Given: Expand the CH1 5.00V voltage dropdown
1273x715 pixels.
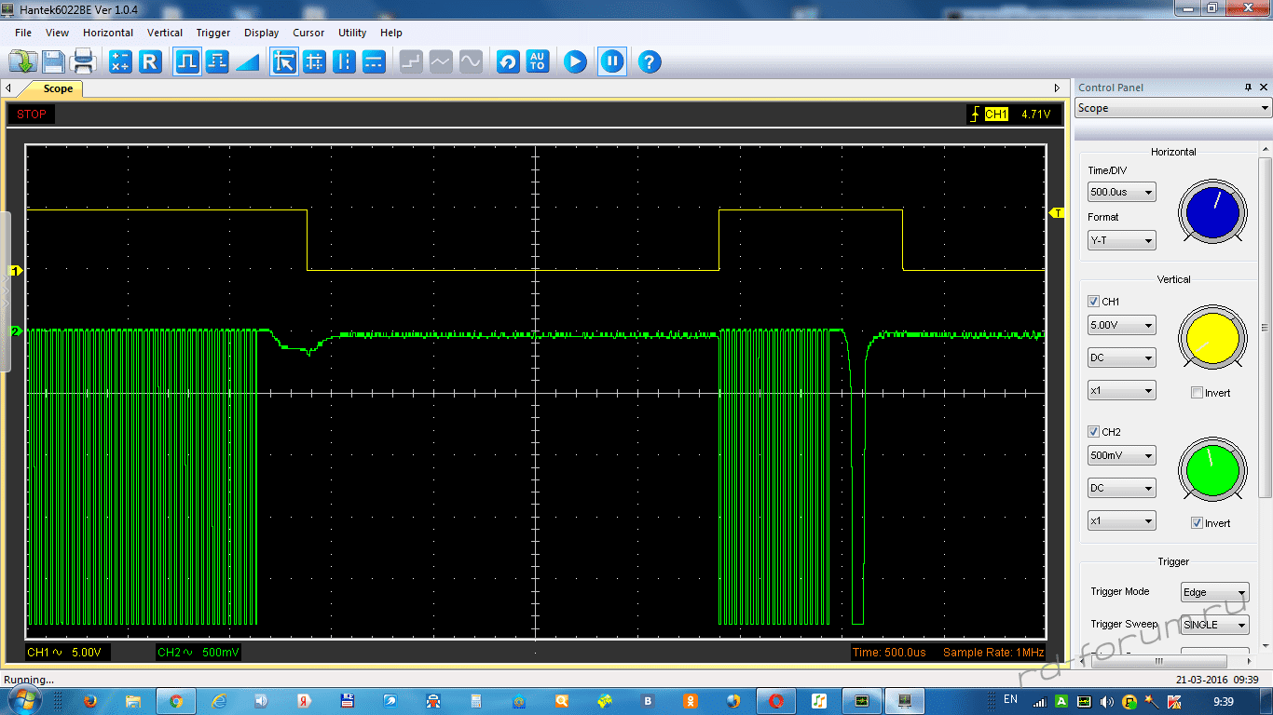Looking at the screenshot, I should [1121, 326].
